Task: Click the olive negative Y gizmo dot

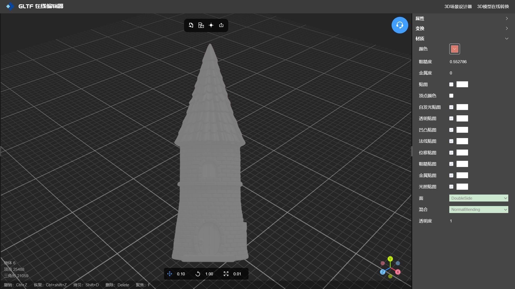Action: point(390,276)
